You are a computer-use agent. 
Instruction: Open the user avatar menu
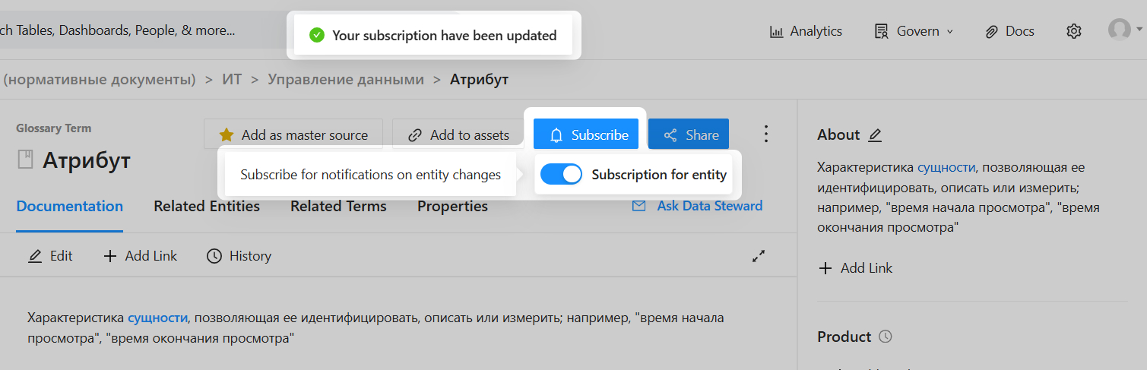pyautogui.click(x=1120, y=30)
